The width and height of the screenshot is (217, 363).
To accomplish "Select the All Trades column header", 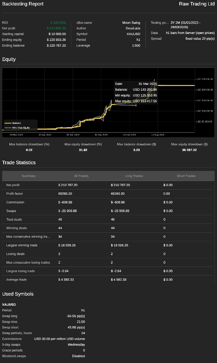I will click(81, 176).
